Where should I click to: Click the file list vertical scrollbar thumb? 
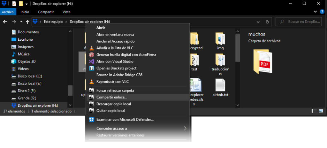(238, 47)
